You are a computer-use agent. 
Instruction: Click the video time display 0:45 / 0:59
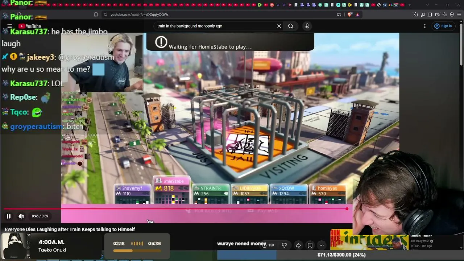tap(40, 216)
